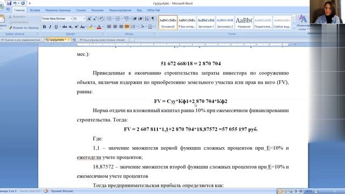This screenshot has height=194, width=345.
Task: Toggle Strikethrough formatting
Action: [x=65, y=27]
